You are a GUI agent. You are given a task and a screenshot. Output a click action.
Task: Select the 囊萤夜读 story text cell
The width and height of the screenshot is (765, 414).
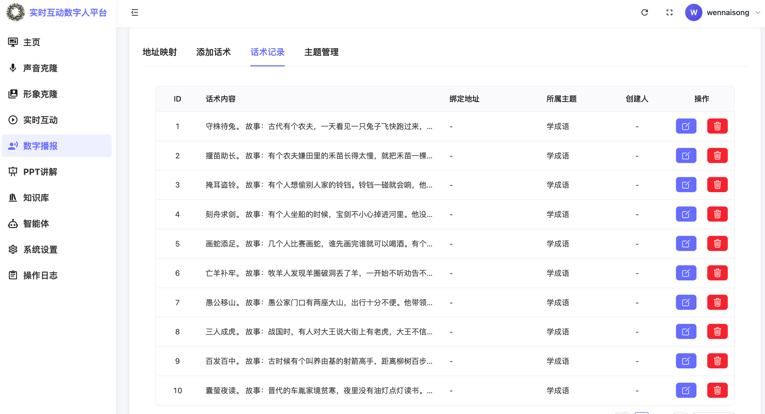click(319, 391)
